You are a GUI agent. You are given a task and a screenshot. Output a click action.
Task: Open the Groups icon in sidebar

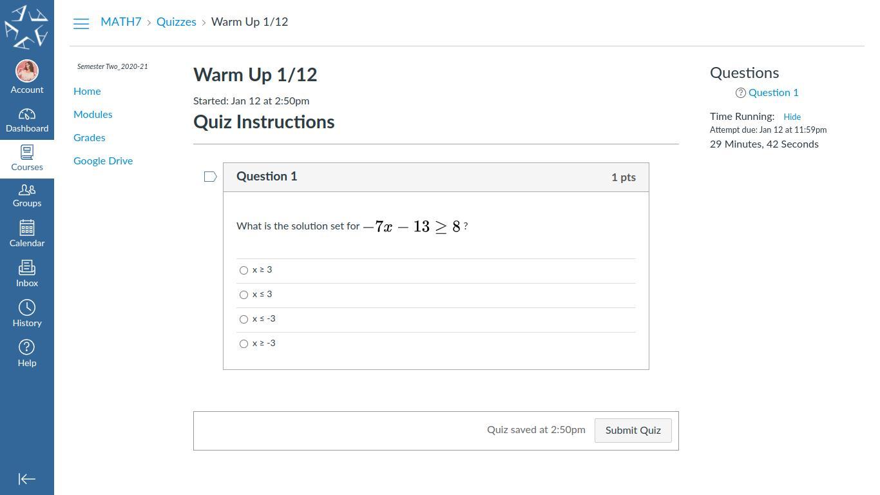tap(27, 189)
